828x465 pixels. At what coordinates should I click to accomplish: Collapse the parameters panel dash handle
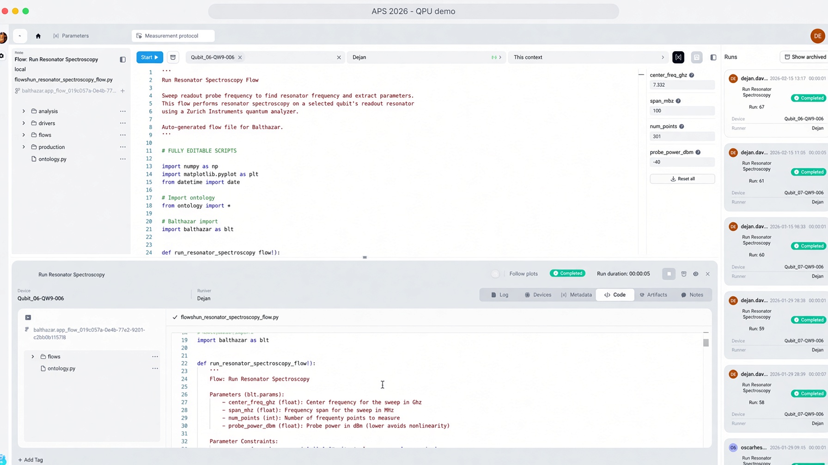[641, 75]
